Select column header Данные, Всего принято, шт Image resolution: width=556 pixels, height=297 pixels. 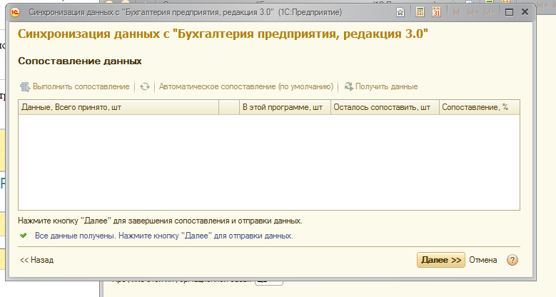118,107
